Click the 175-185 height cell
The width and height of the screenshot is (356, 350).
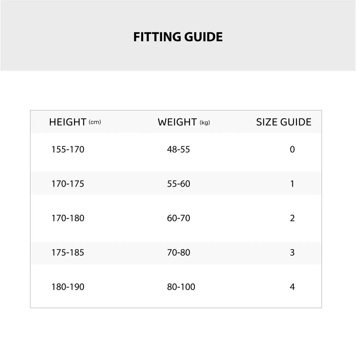[x=68, y=252]
